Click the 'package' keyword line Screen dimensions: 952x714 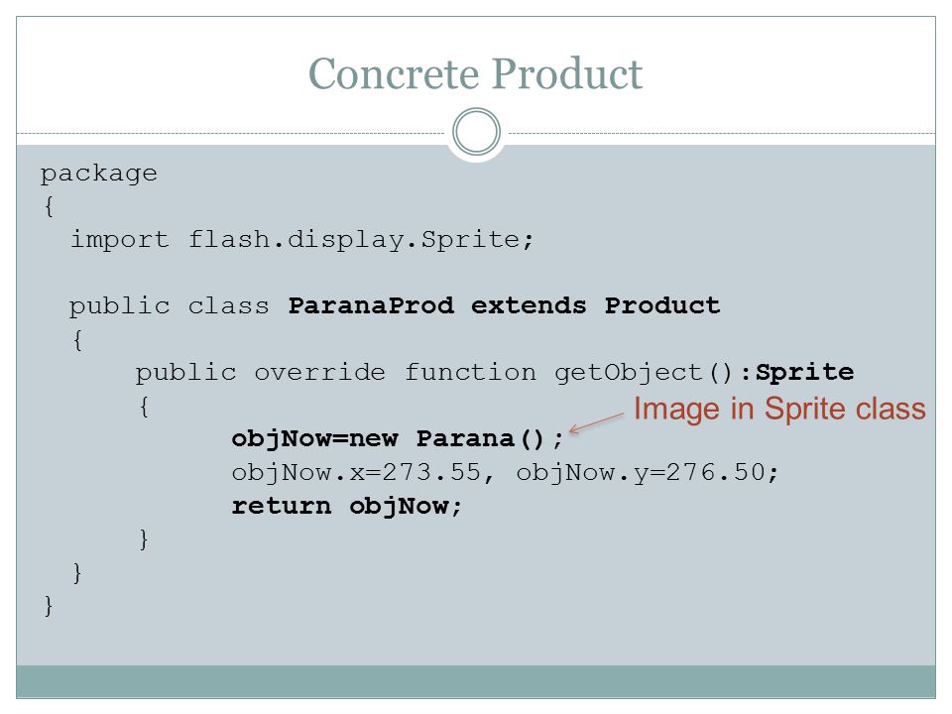99,174
